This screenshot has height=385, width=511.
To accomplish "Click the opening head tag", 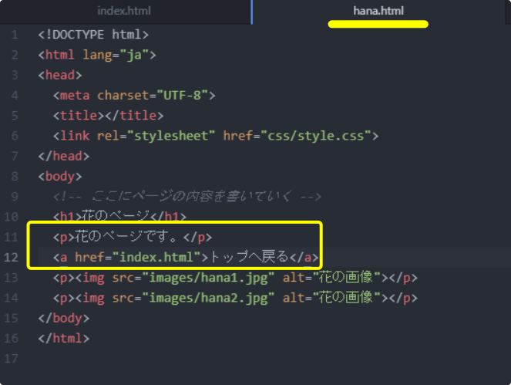I will 60,75.
